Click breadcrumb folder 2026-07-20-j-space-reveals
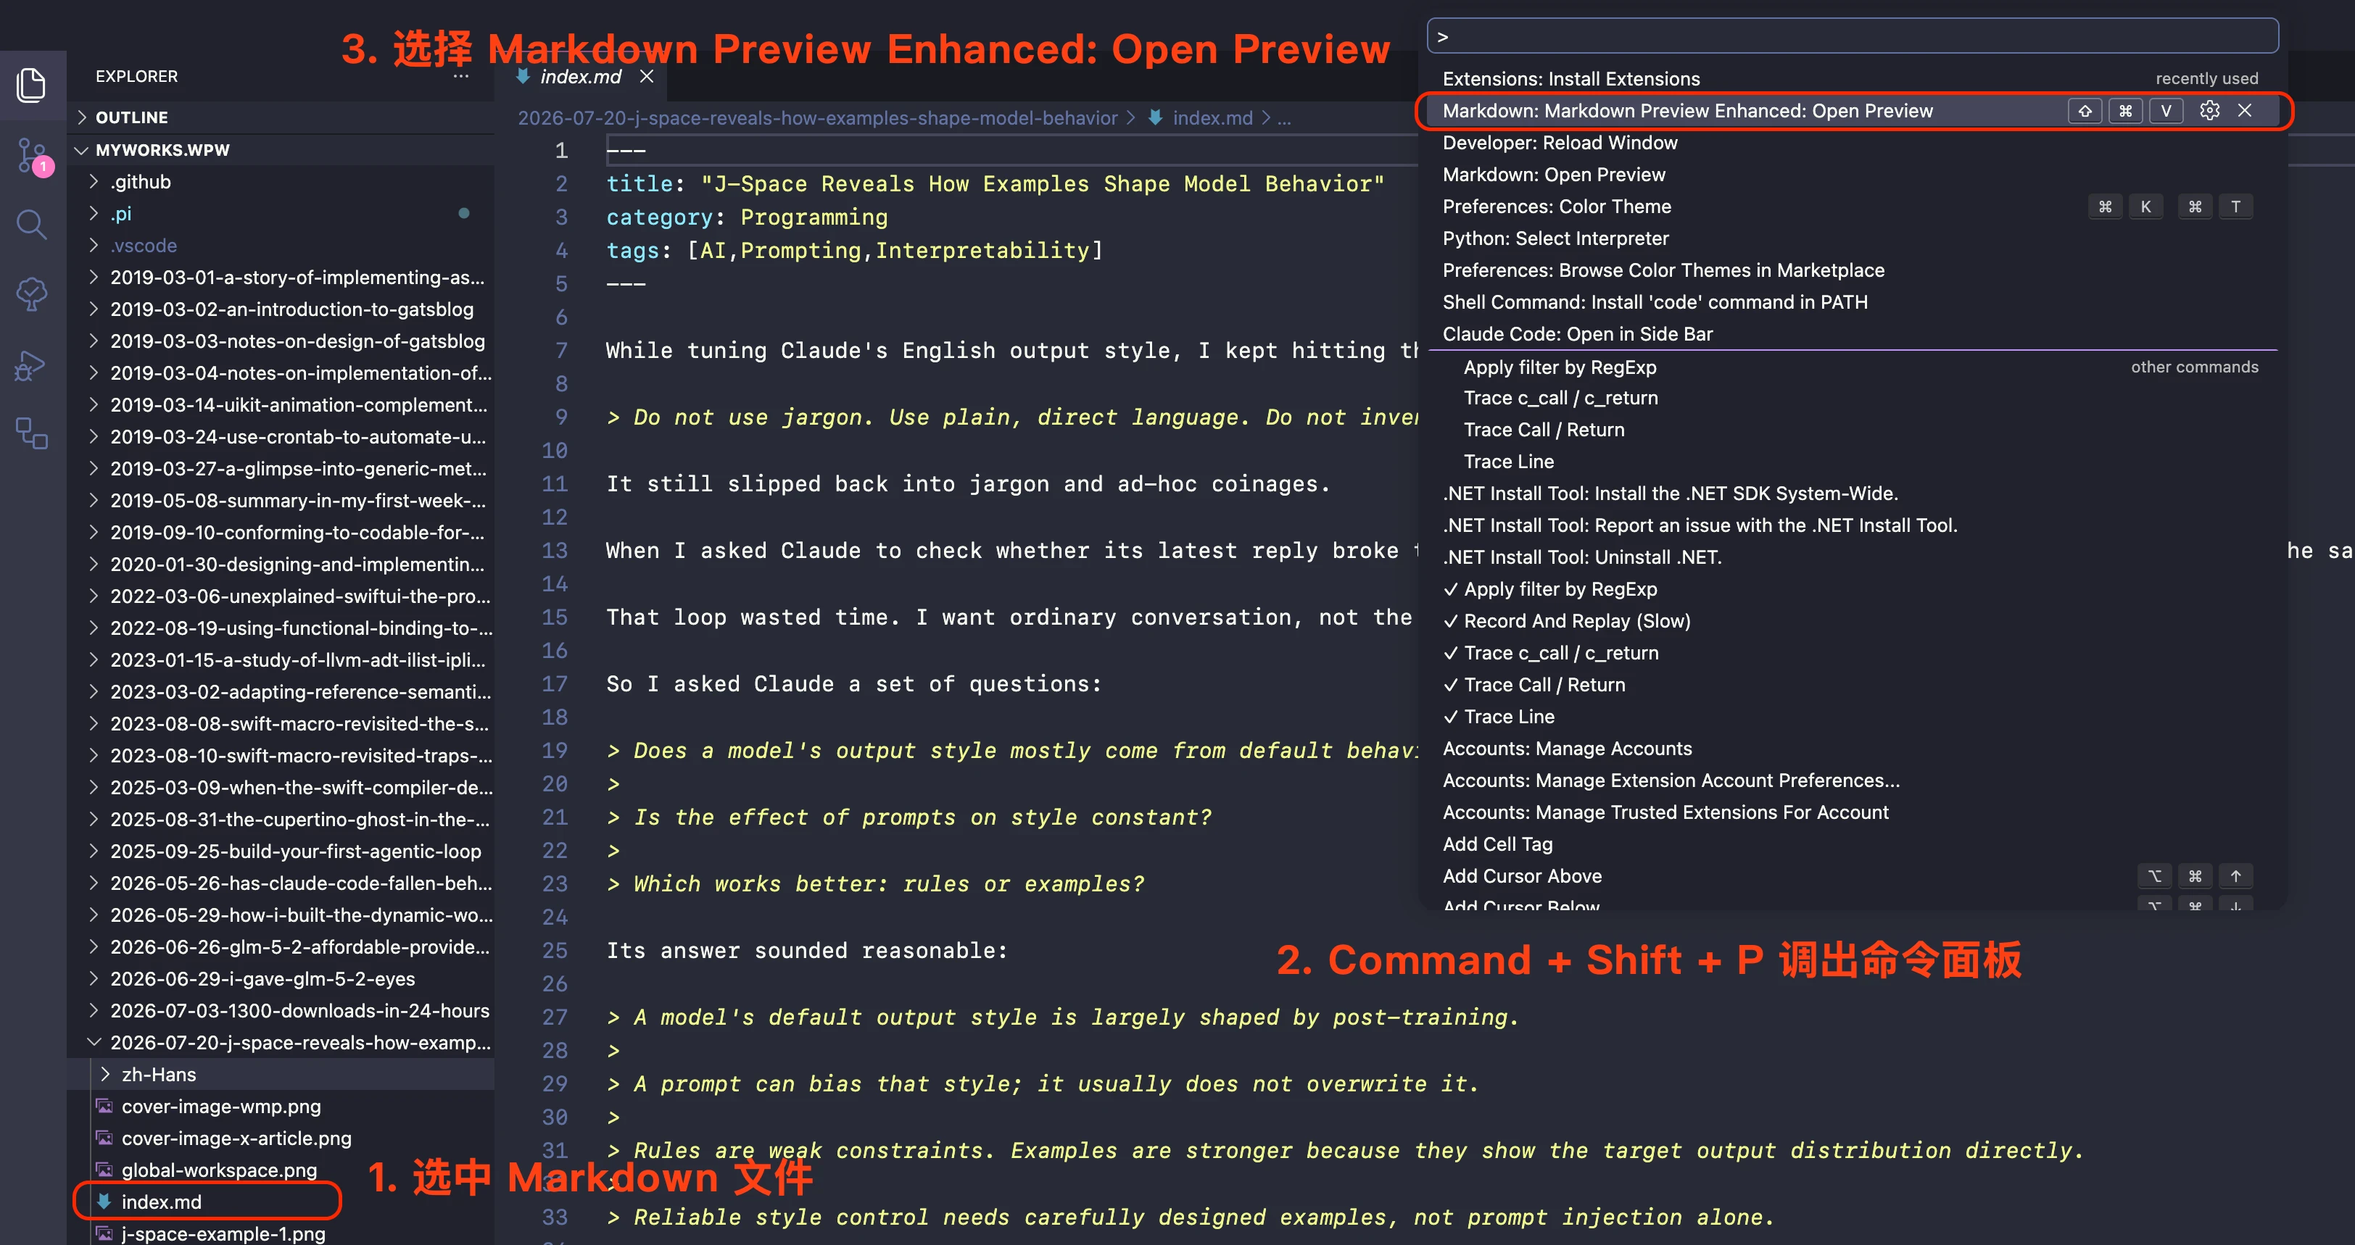The height and width of the screenshot is (1245, 2355). click(x=817, y=118)
